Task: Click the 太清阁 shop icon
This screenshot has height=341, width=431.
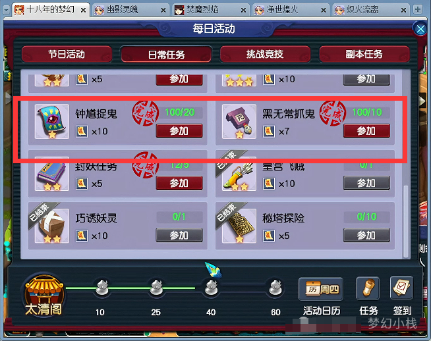Action: tap(44, 295)
